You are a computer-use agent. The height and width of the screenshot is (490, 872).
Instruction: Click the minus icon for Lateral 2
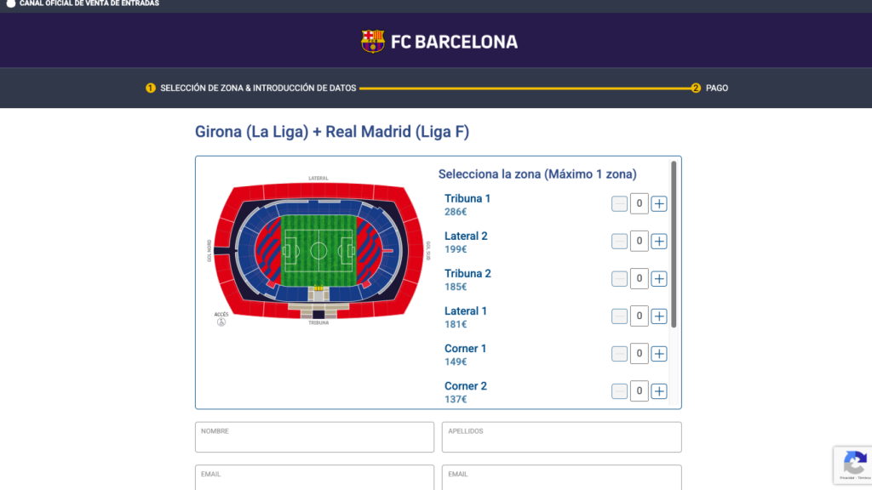coord(618,241)
